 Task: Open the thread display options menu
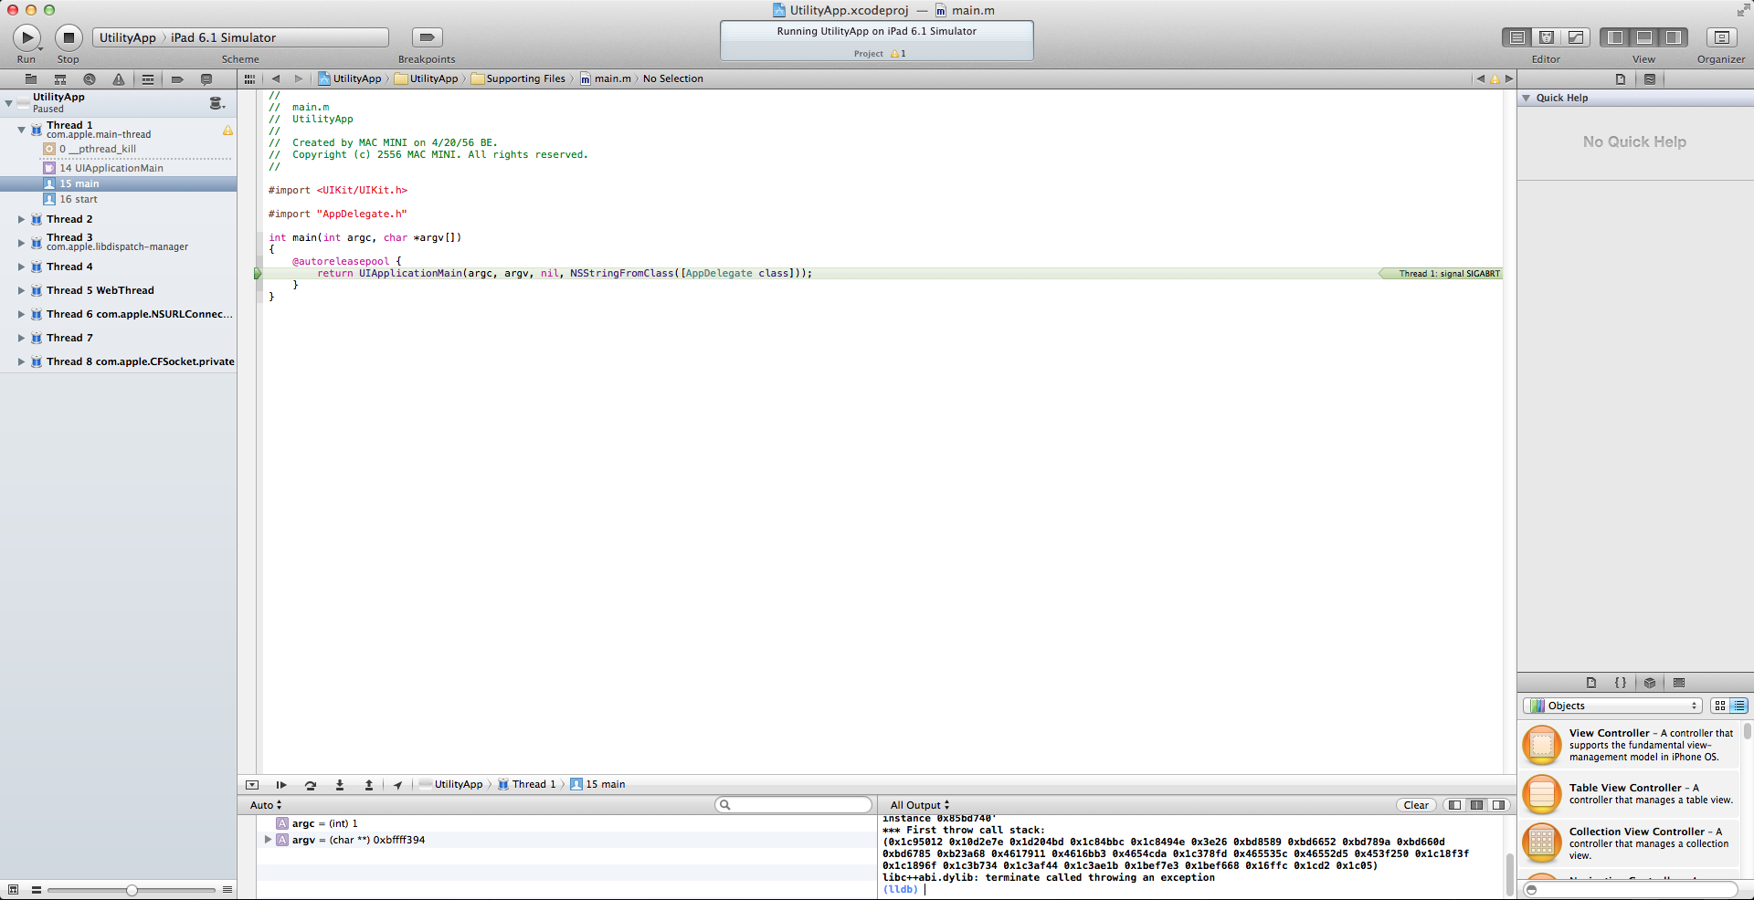[x=217, y=103]
